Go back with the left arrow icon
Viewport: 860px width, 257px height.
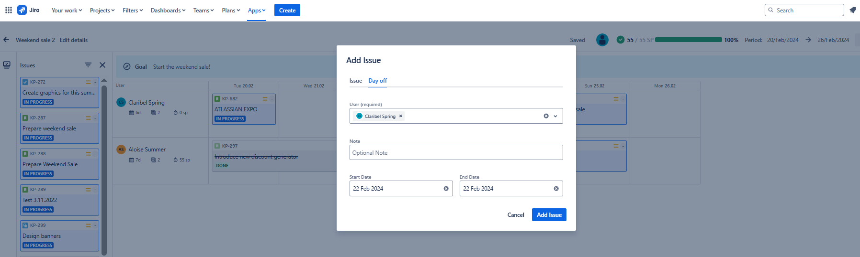tap(6, 40)
